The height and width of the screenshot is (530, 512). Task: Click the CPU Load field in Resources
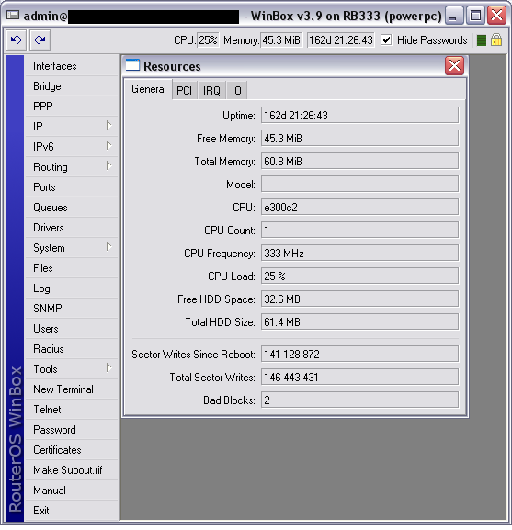pos(359,276)
